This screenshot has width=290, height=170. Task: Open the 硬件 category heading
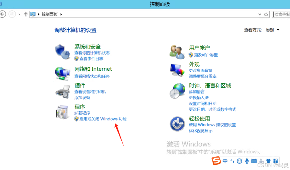[x=80, y=86]
